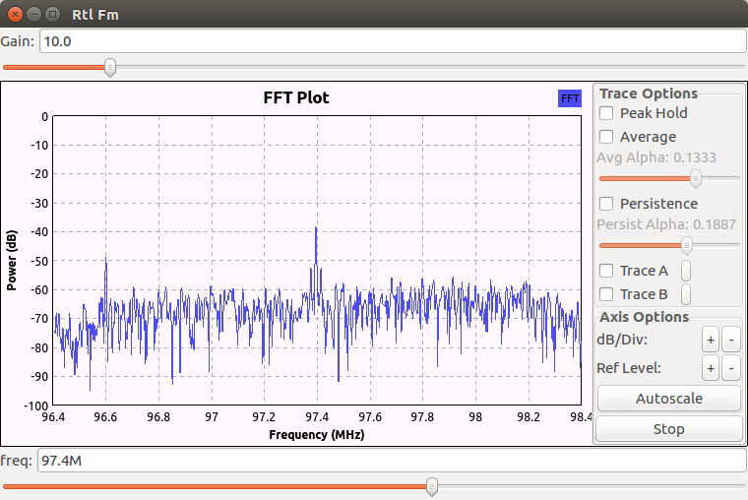Click the Autoscale button
The image size is (748, 500).
point(669,399)
